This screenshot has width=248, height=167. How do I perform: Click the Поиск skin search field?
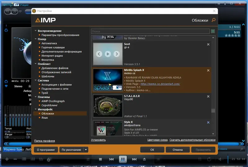[150, 31]
